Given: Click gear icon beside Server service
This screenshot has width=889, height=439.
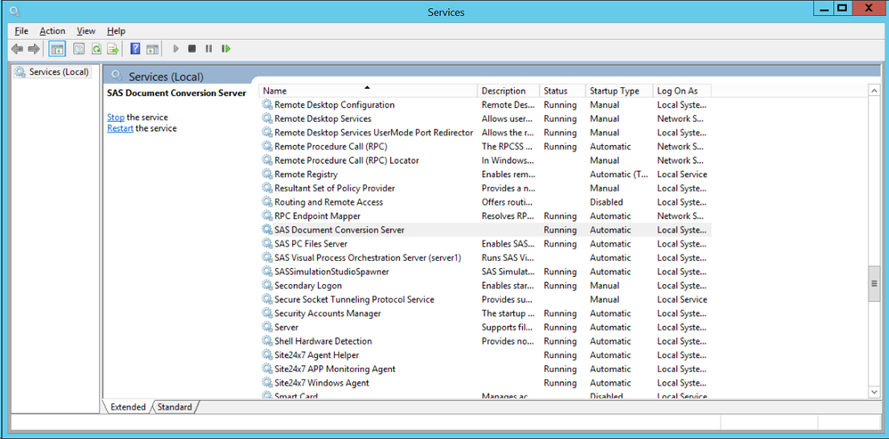Looking at the screenshot, I should 266,328.
